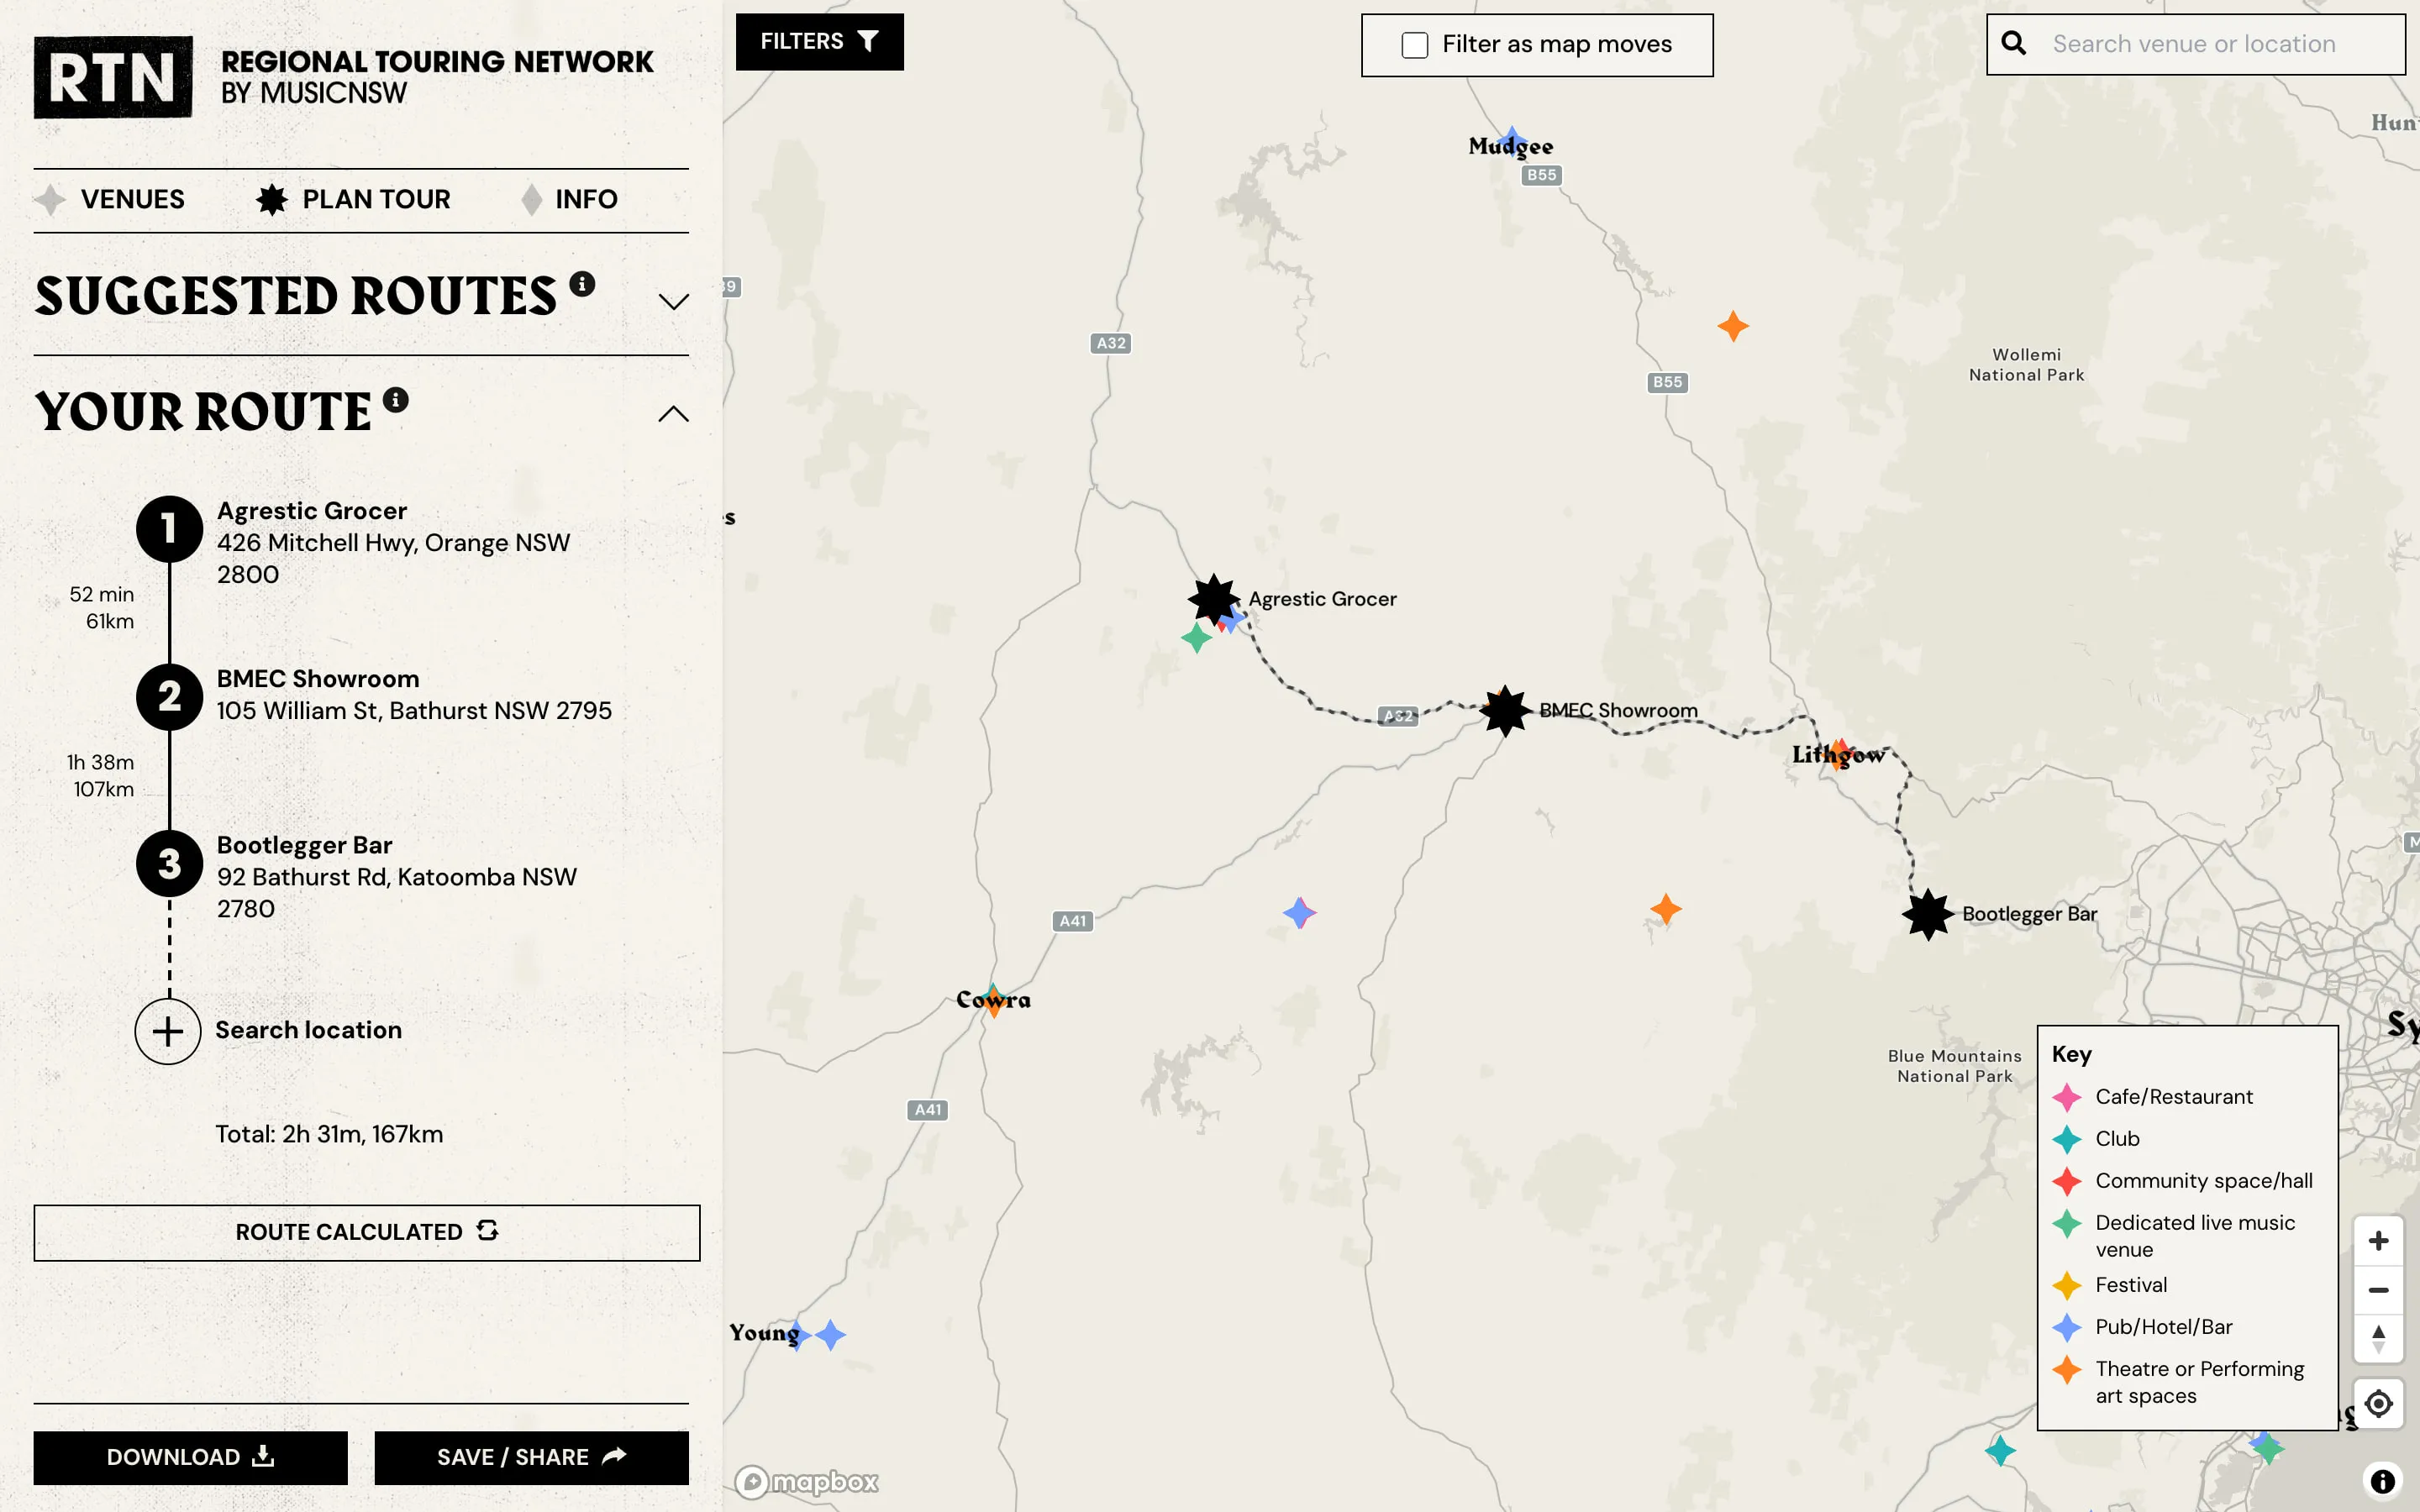Image resolution: width=2420 pixels, height=1512 pixels.
Task: Open Save / Share options
Action: coord(531,1457)
